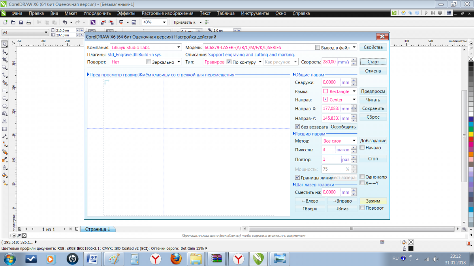
Task: Toggle the 'Границы линии' checkbox
Action: [298, 178]
